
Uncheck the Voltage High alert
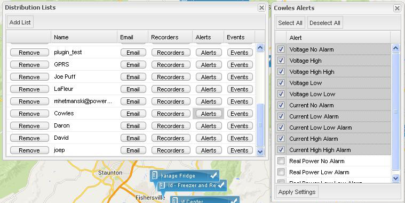pos(281,61)
